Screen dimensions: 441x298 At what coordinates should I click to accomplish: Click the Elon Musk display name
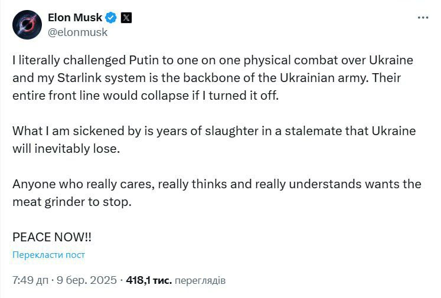tap(74, 17)
